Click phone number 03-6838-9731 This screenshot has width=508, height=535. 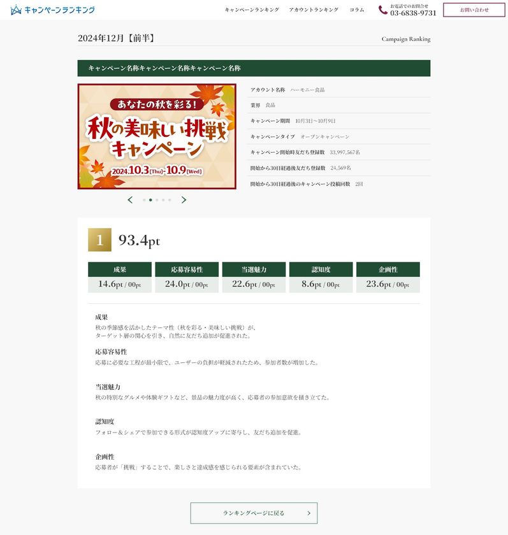tap(413, 13)
